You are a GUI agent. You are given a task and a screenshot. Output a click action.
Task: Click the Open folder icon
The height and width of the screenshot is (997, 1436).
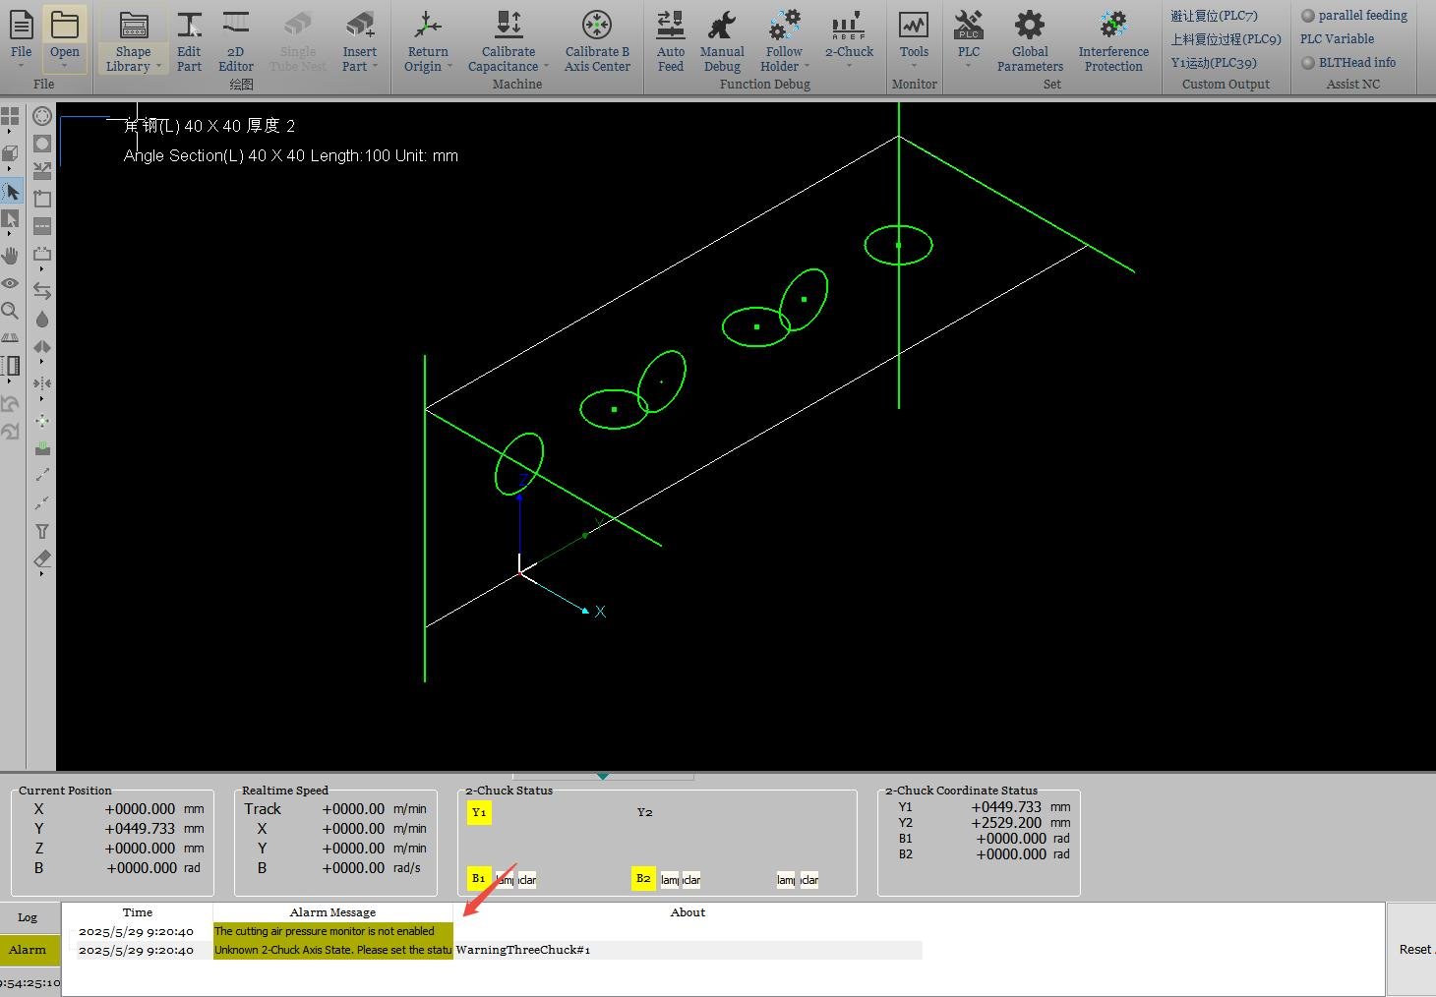click(65, 26)
